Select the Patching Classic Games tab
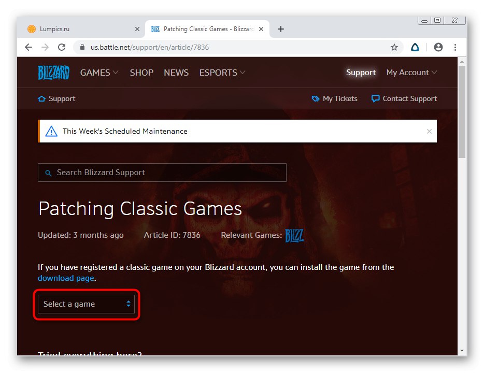Image resolution: width=484 pixels, height=373 pixels. click(x=207, y=29)
